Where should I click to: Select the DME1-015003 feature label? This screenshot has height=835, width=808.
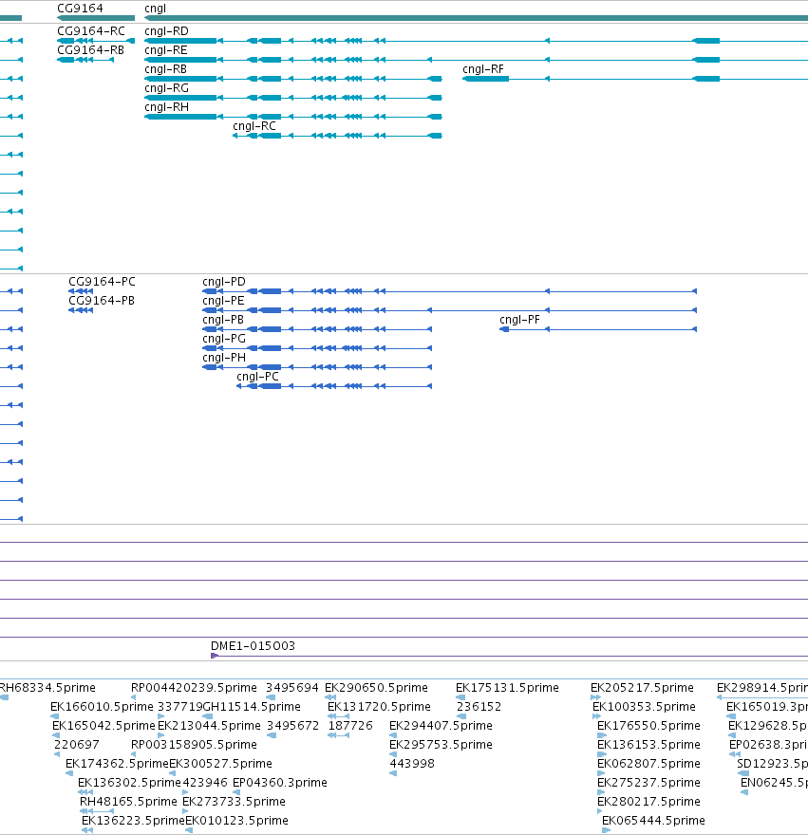coord(253,646)
